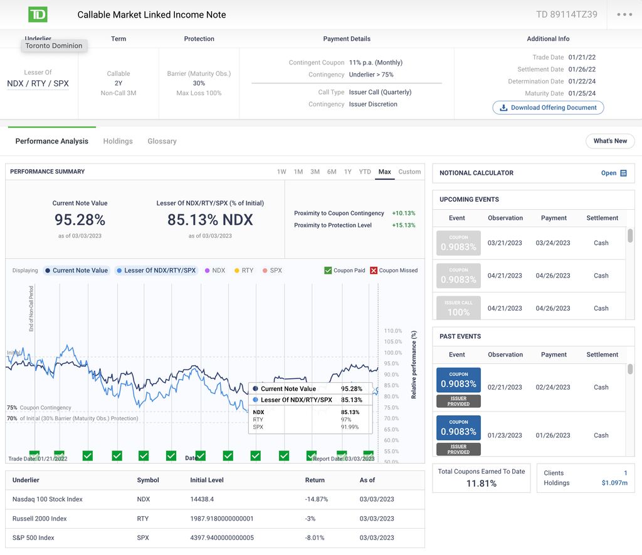This screenshot has width=642, height=555.
Task: Click the Trade Date 01/21/22 value
Action: pos(582,57)
